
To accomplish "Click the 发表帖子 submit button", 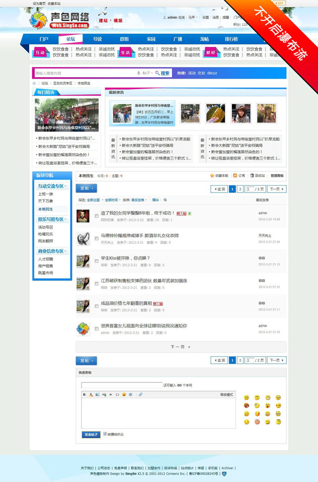I will coord(91,434).
